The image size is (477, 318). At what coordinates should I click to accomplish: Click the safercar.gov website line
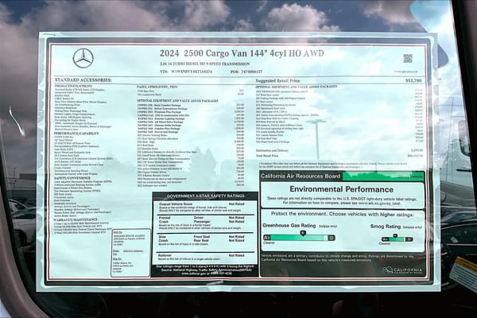point(206,273)
